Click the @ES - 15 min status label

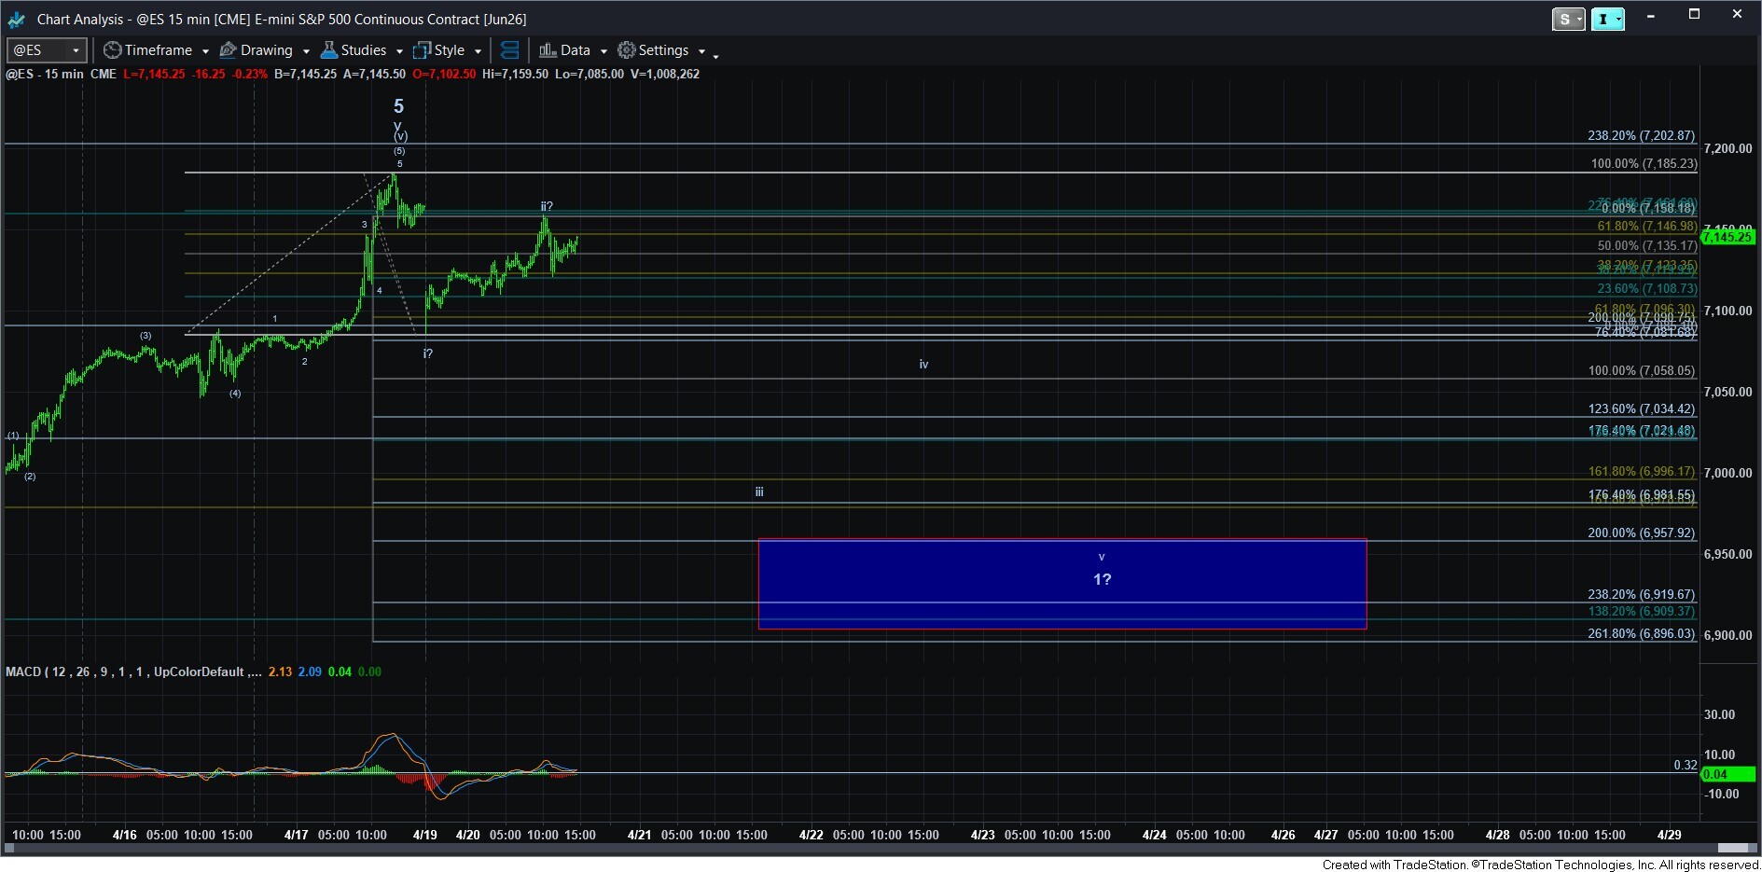click(x=45, y=74)
